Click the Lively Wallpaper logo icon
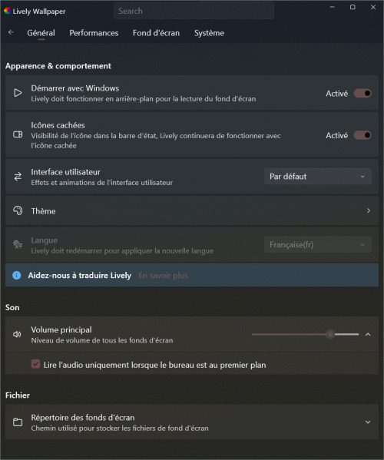384x460 pixels. point(8,12)
